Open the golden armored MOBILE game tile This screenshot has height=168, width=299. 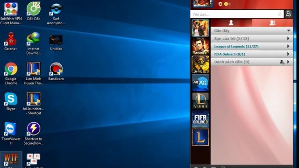[x=200, y=64]
